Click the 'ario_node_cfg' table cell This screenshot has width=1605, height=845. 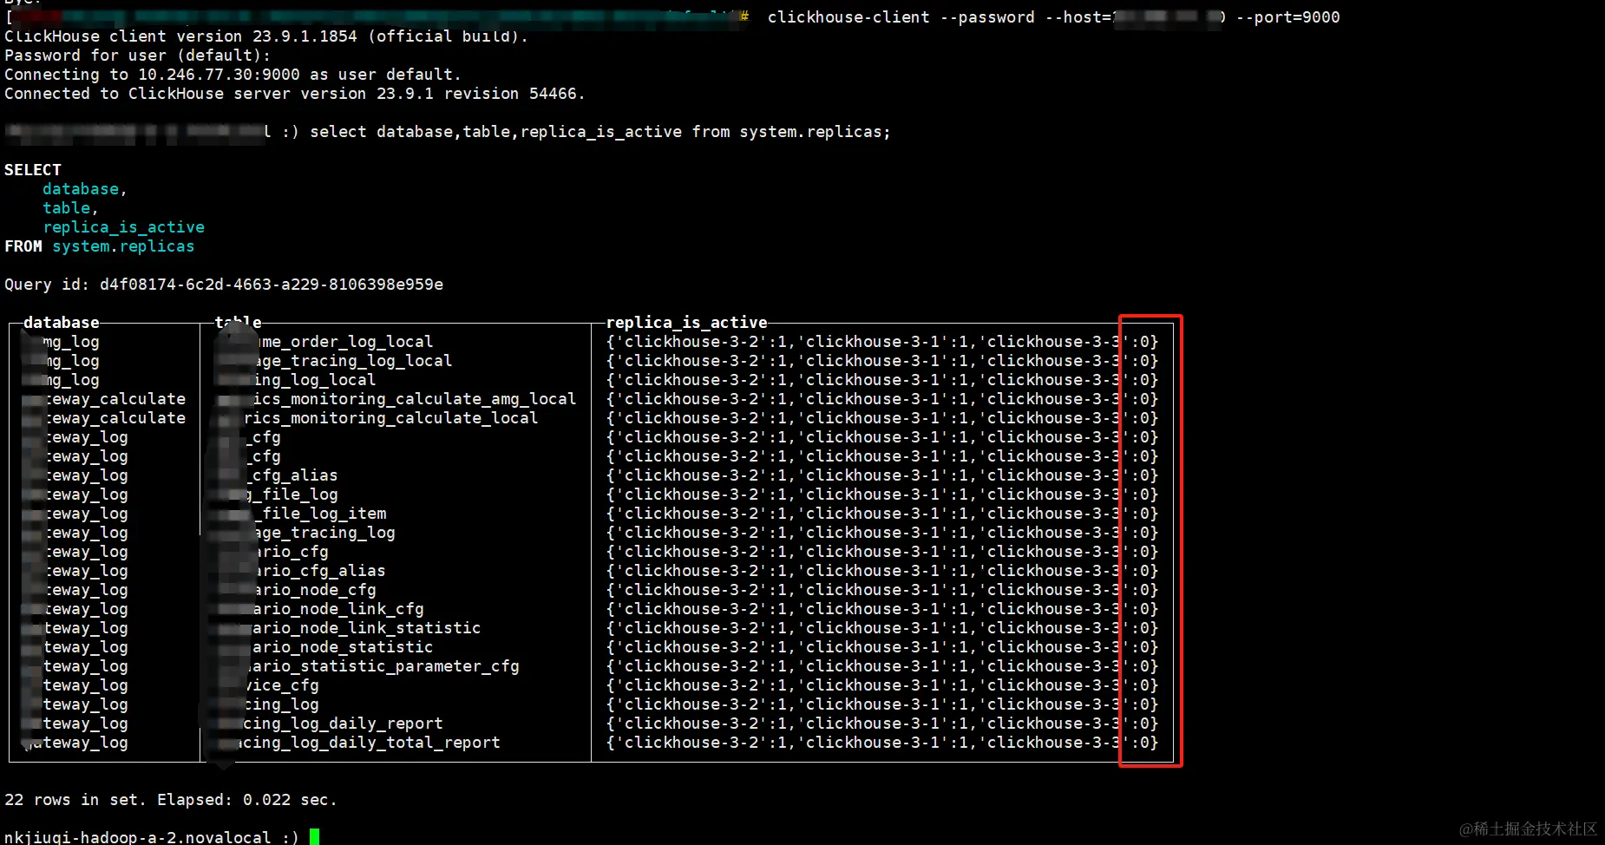coord(314,590)
